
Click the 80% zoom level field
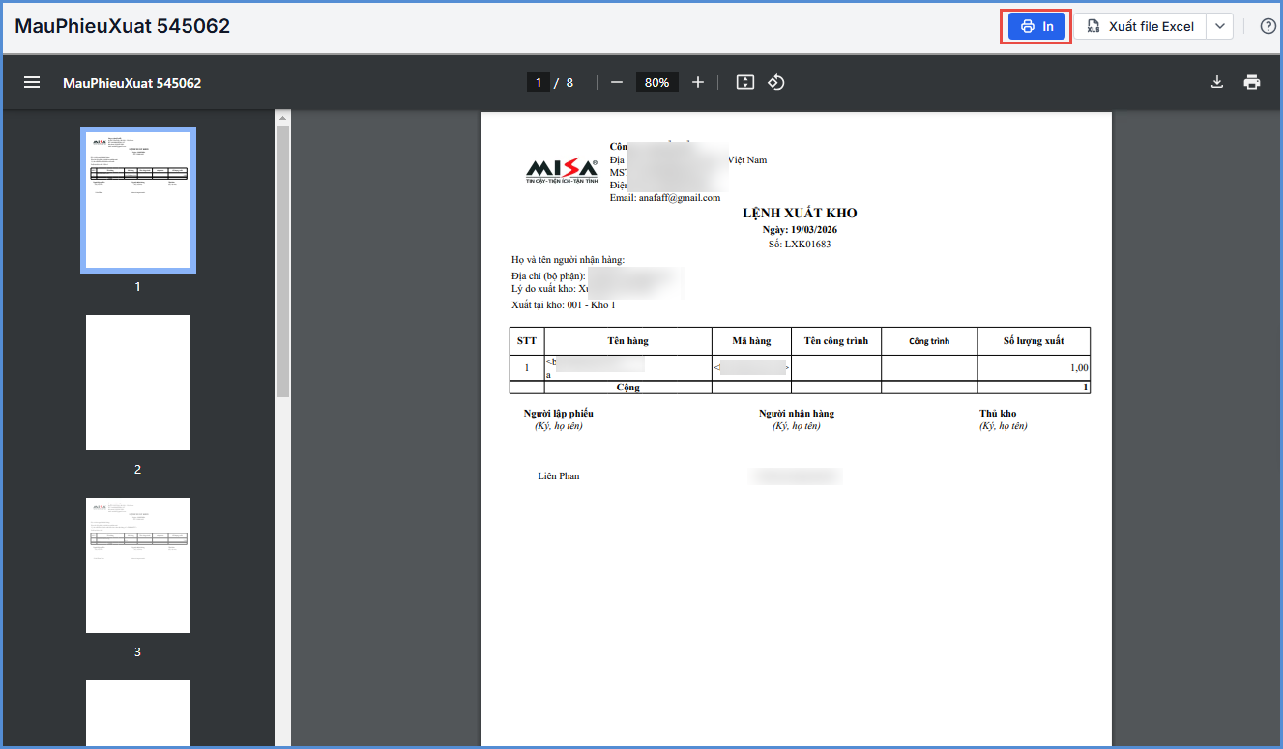coord(657,82)
